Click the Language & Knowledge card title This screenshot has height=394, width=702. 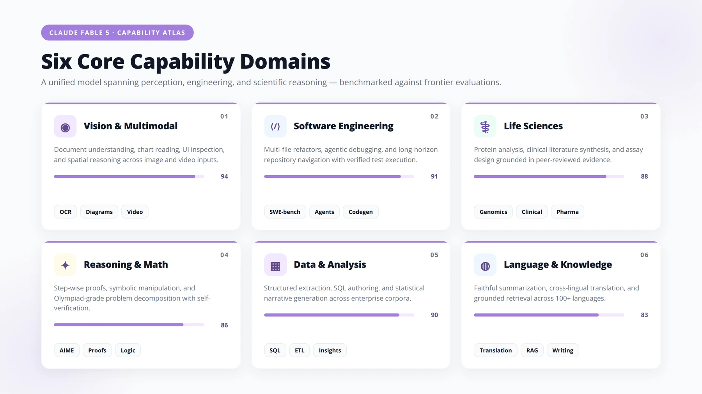(558, 265)
